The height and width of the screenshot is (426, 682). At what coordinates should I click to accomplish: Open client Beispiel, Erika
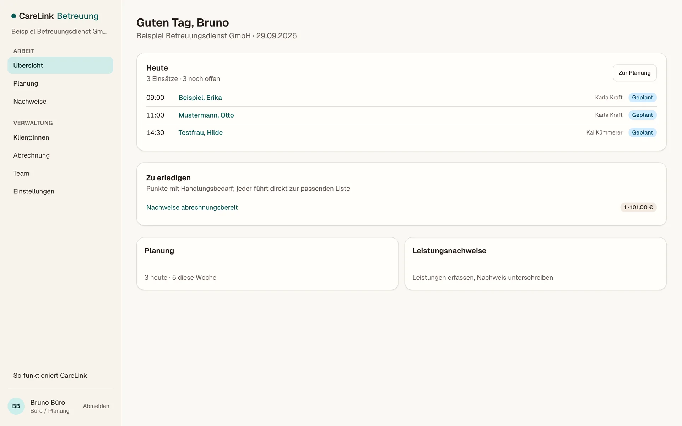click(x=200, y=98)
